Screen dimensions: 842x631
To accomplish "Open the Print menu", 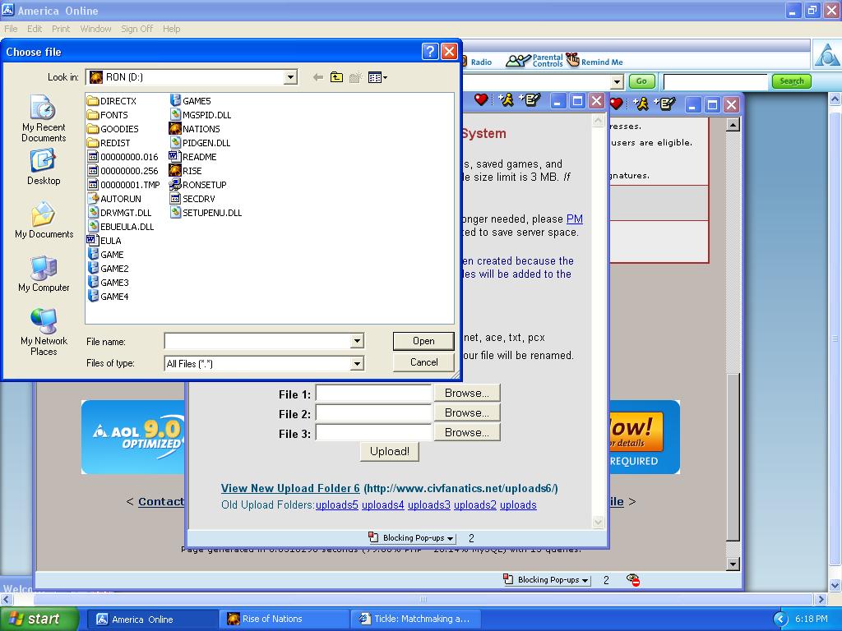I will pos(61,29).
